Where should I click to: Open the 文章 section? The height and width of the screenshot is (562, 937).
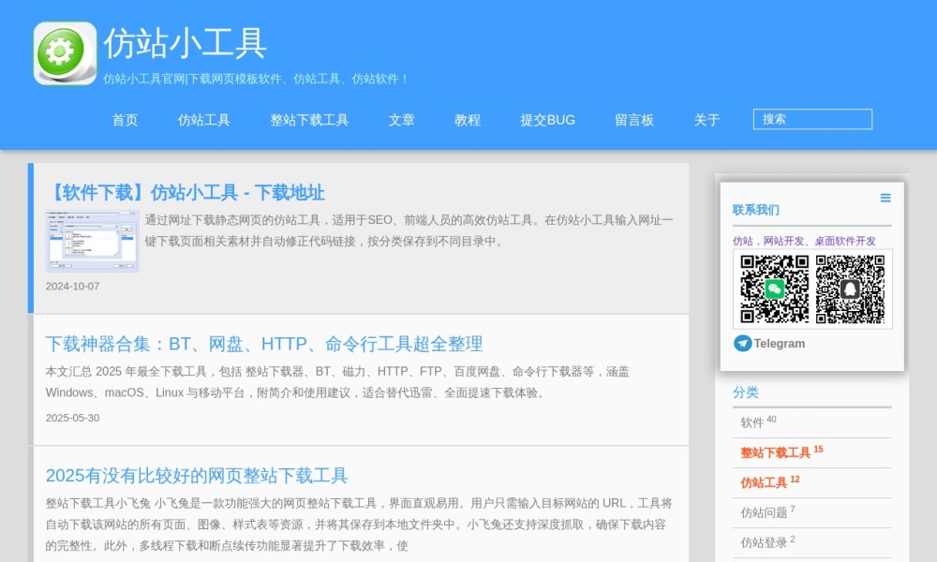coord(401,120)
